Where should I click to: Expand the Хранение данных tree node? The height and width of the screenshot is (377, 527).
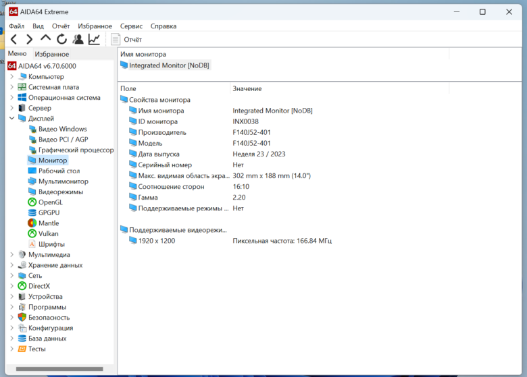pyautogui.click(x=11, y=265)
